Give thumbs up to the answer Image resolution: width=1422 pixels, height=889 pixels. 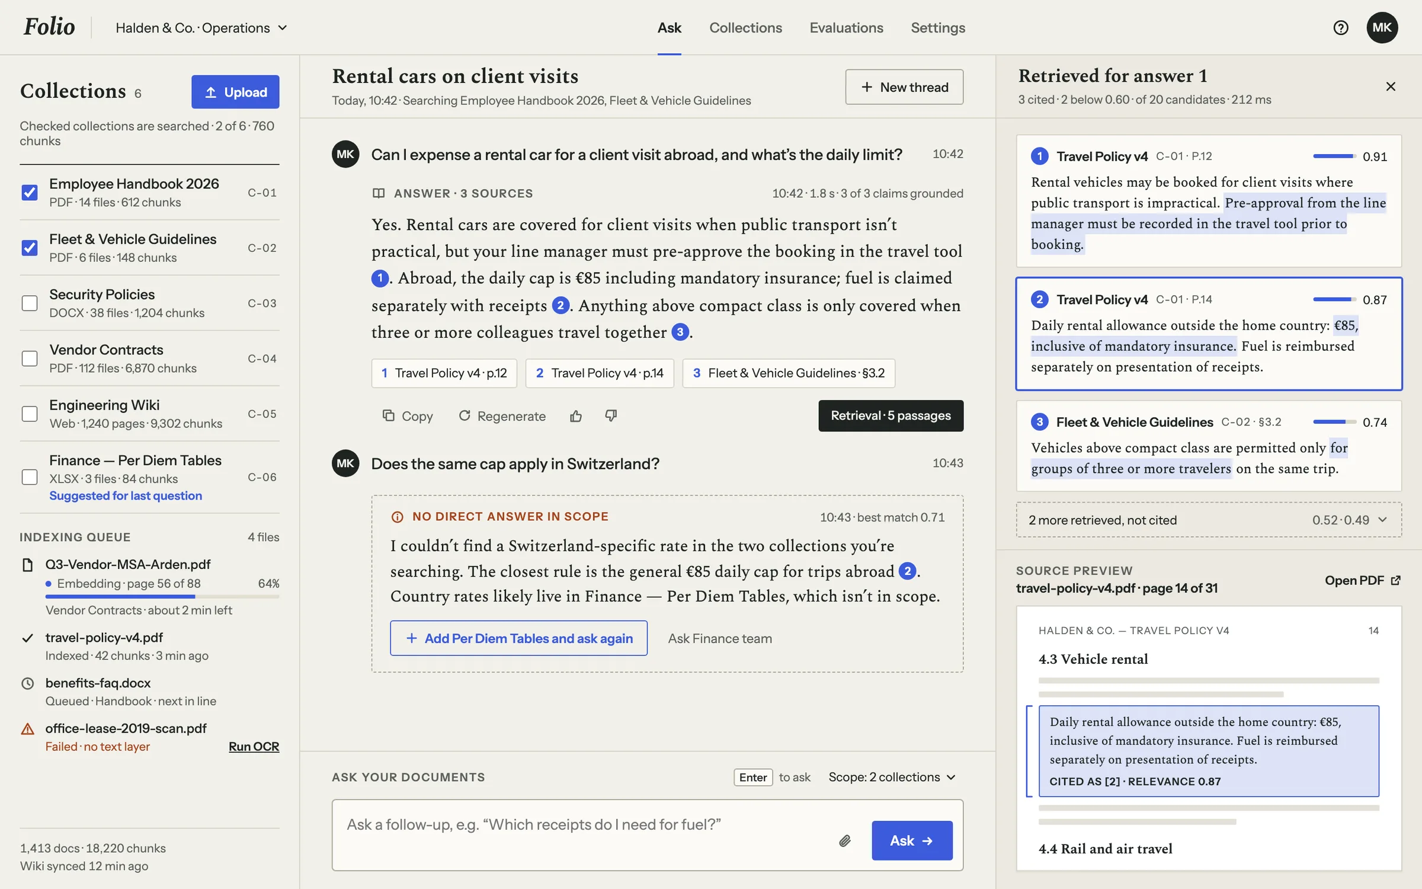[x=576, y=416]
